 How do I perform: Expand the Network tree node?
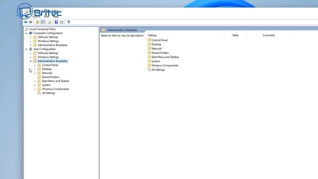35,73
